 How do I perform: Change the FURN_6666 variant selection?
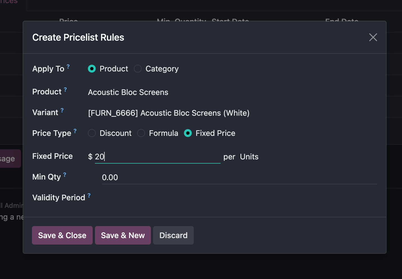coord(168,113)
